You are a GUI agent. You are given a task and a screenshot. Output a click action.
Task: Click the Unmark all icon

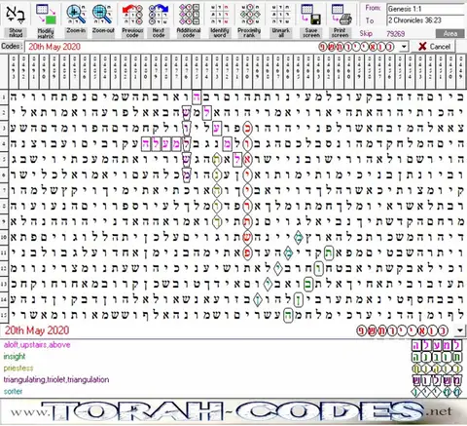pos(281,15)
